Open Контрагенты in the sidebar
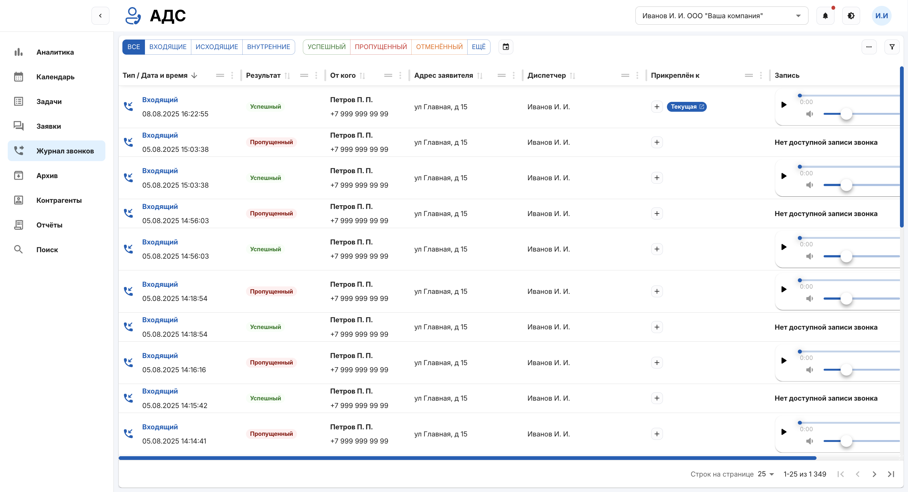The height and width of the screenshot is (492, 908). tap(56, 200)
